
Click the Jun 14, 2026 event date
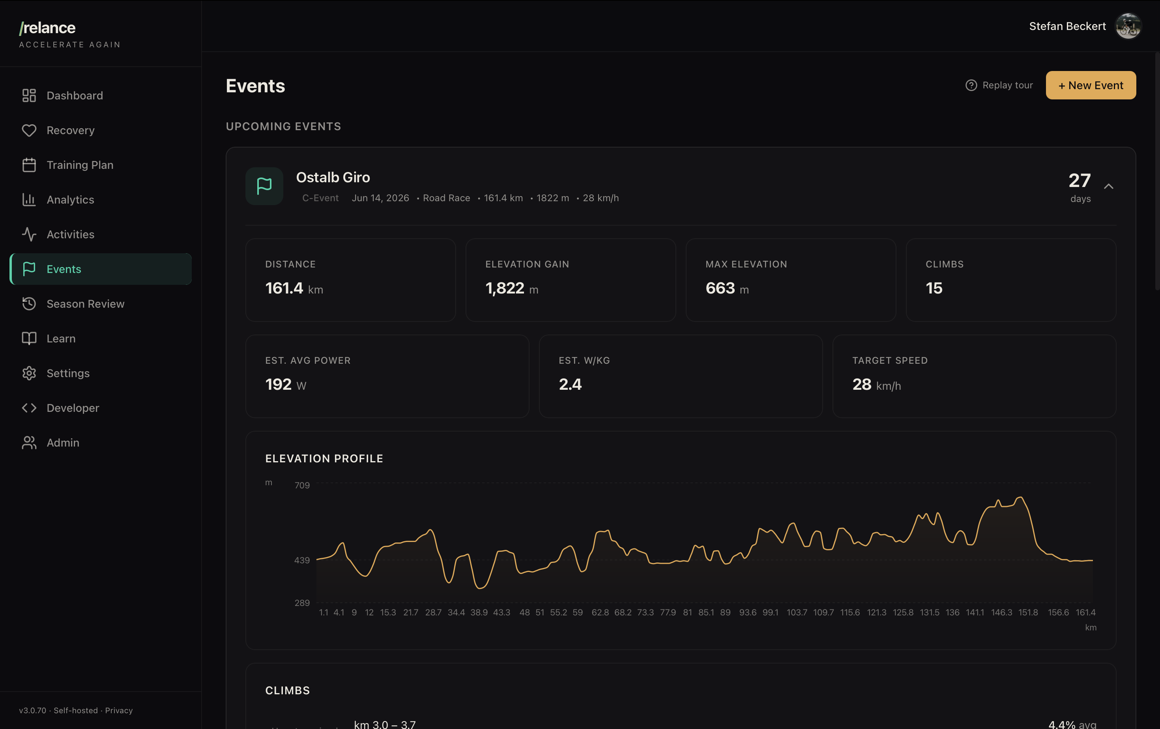380,198
